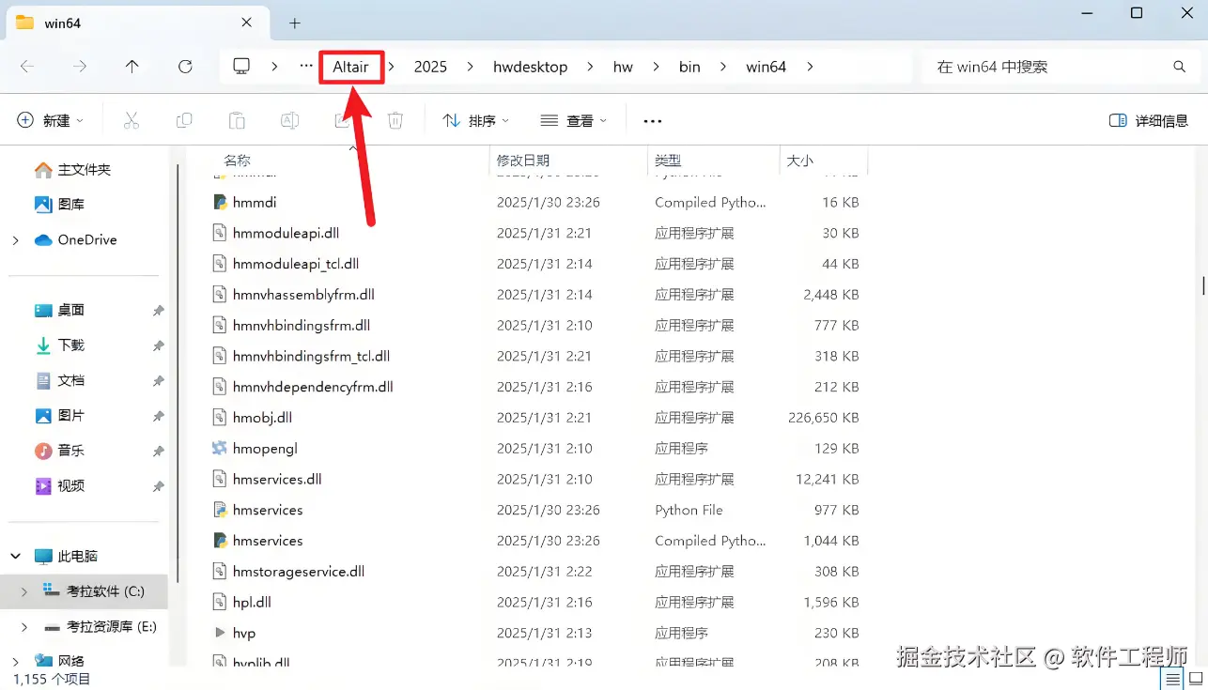Open the 新建 dropdown menu
This screenshot has width=1208, height=690.
(51, 120)
